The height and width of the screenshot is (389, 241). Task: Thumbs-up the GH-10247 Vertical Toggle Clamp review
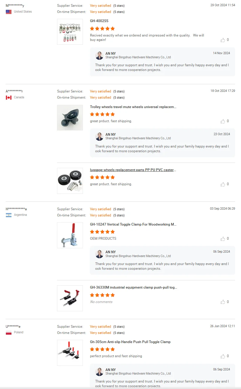tap(223, 239)
